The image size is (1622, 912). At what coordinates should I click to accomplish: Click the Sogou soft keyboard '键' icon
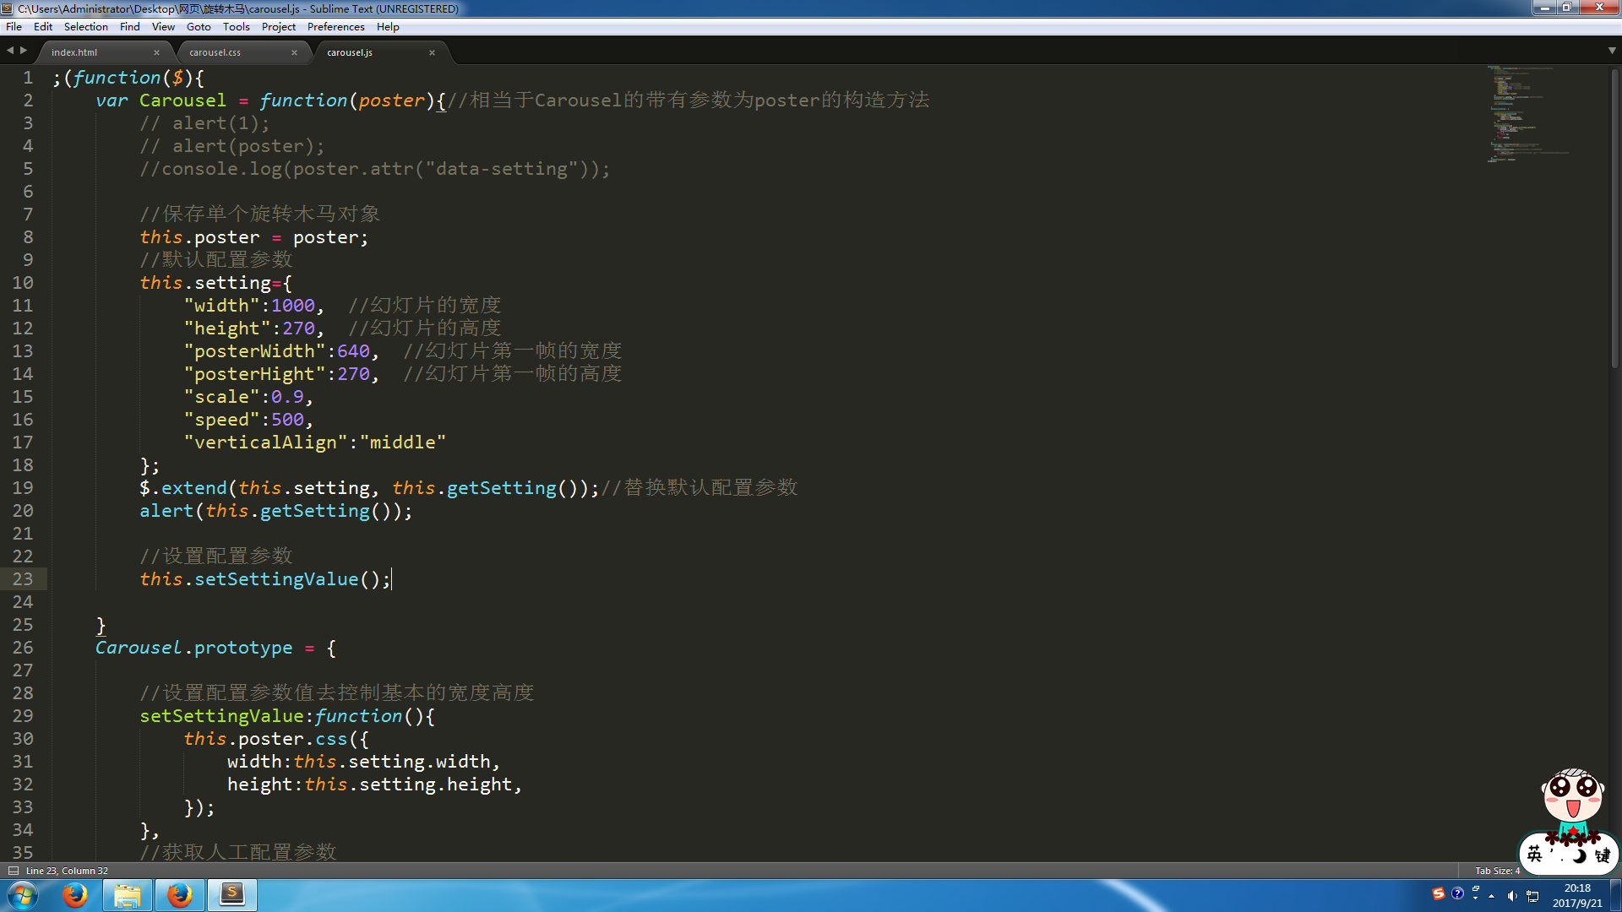1603,855
